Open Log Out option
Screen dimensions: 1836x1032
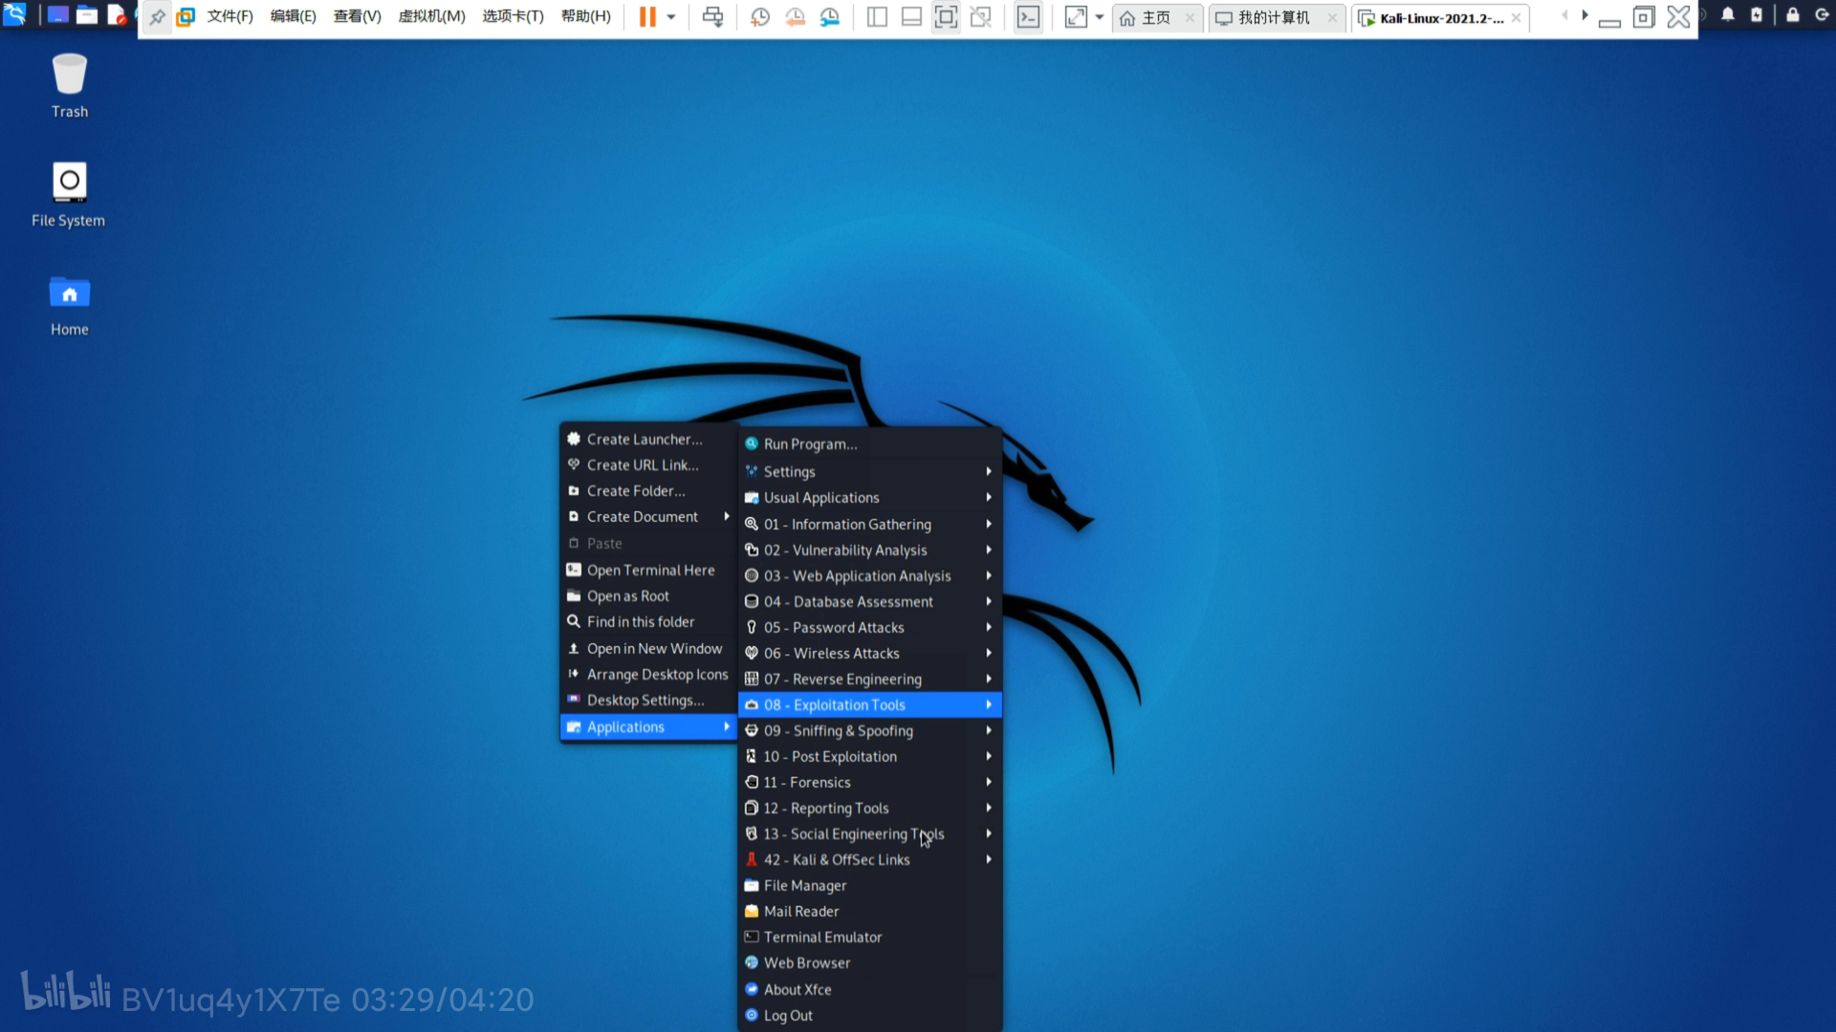point(788,1015)
